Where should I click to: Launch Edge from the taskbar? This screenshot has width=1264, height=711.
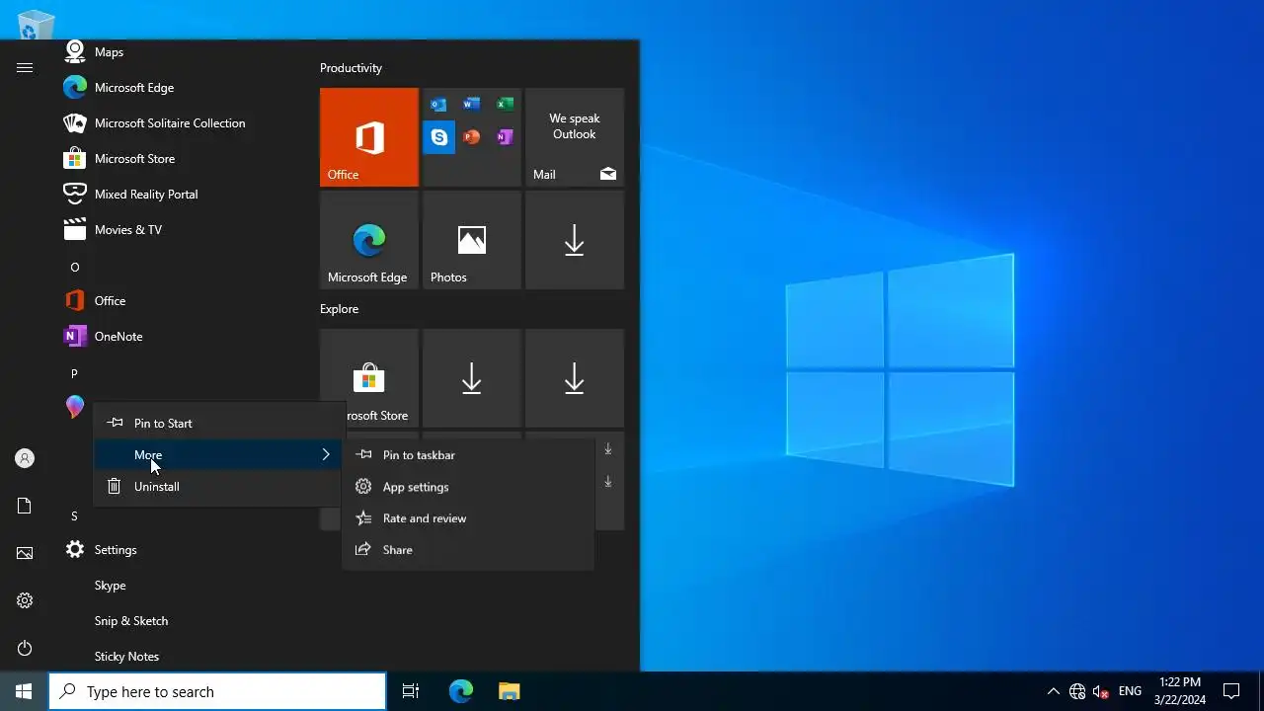pyautogui.click(x=461, y=691)
